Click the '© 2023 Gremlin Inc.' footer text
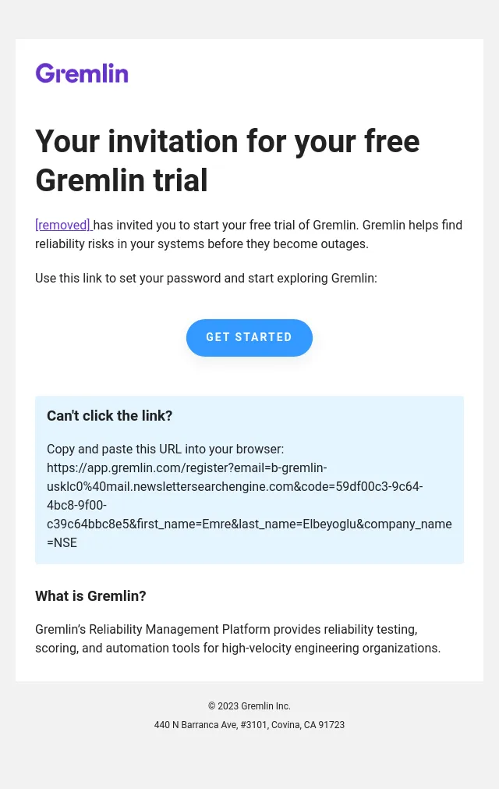The image size is (499, 789). coord(249,706)
